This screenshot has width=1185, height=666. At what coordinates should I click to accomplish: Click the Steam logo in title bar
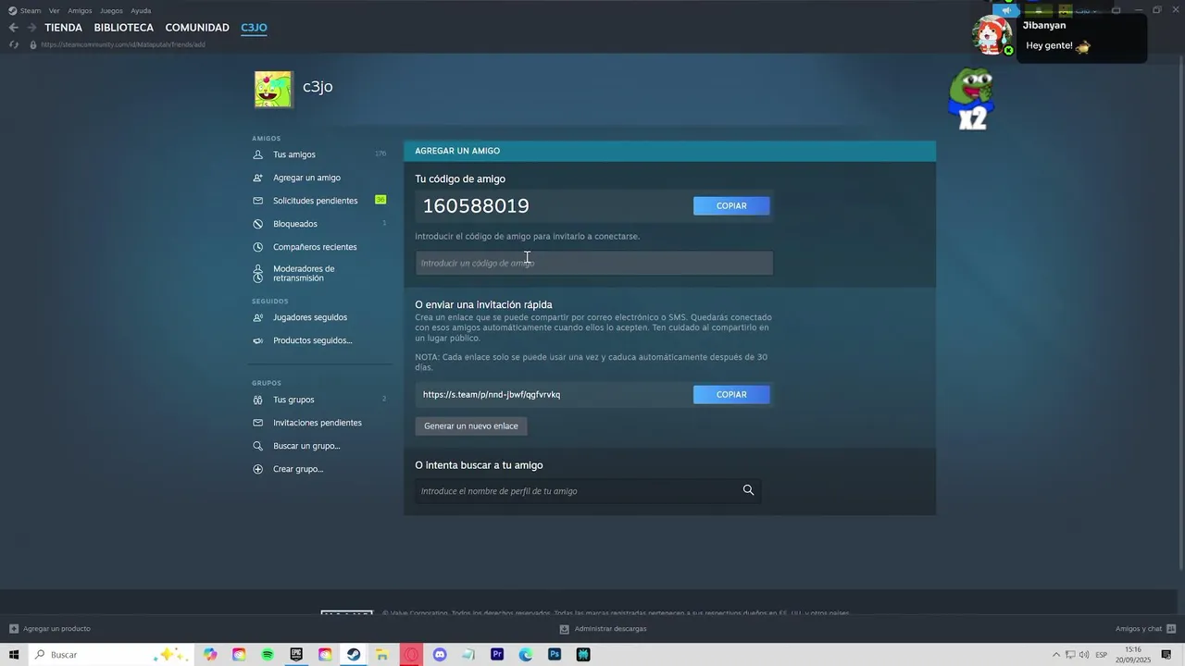13,11
